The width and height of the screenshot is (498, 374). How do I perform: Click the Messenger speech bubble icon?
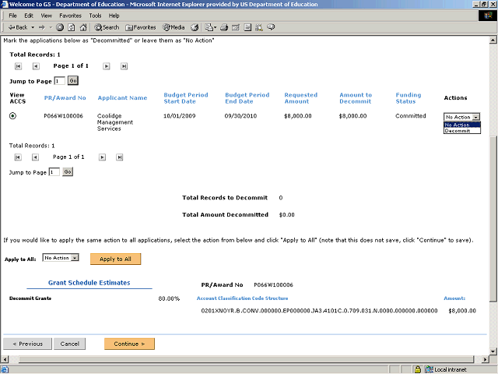271,27
